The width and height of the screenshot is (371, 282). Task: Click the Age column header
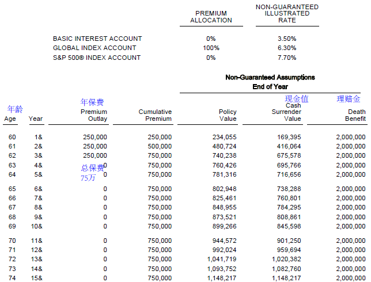pyautogui.click(x=10, y=119)
